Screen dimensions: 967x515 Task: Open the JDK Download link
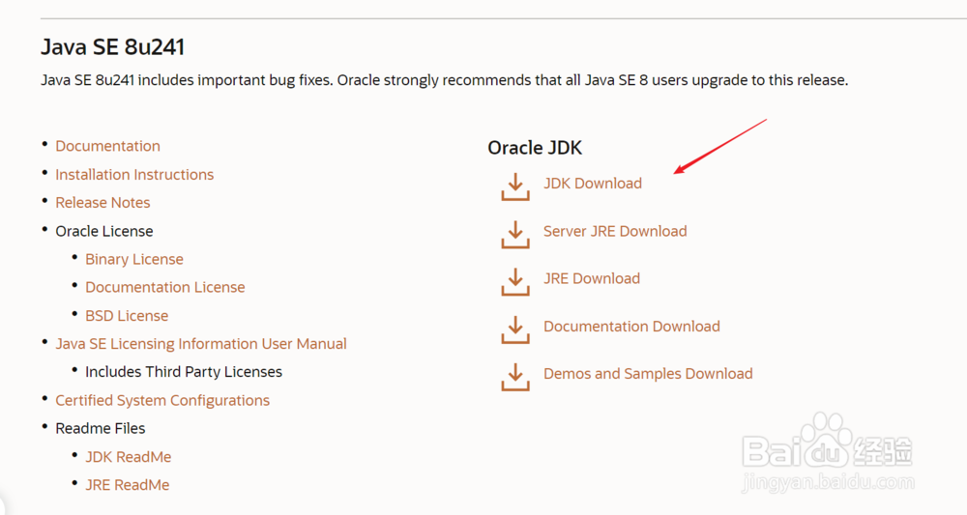[x=592, y=184]
